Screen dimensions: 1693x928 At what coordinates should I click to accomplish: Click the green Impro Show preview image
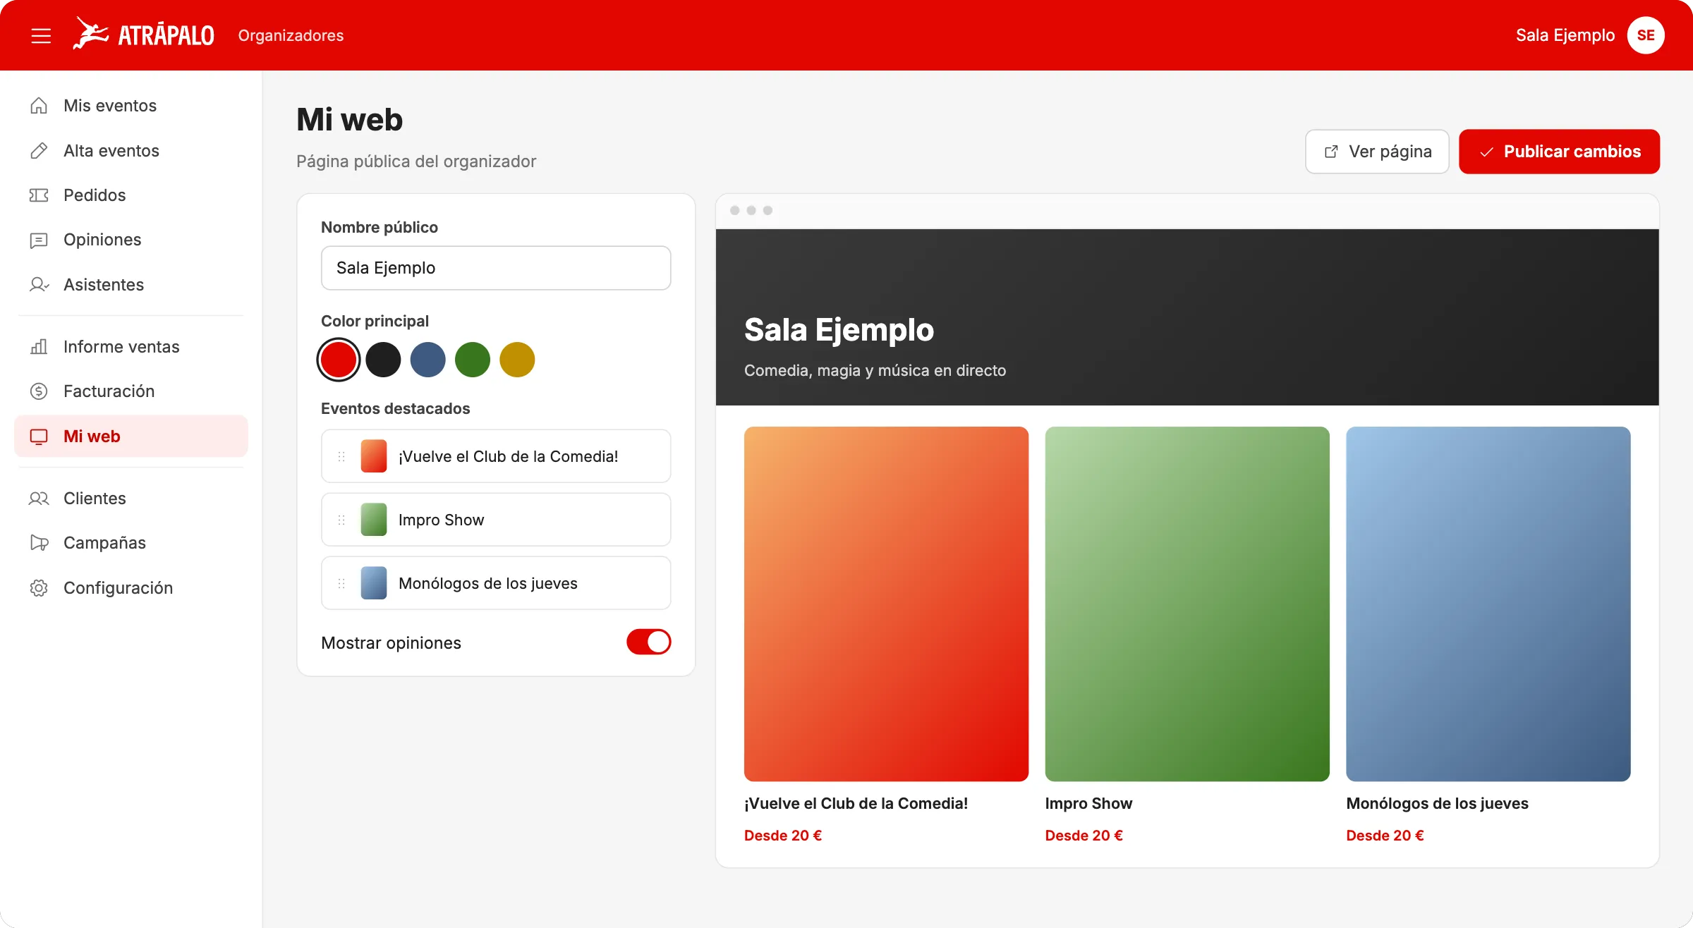pos(1187,604)
